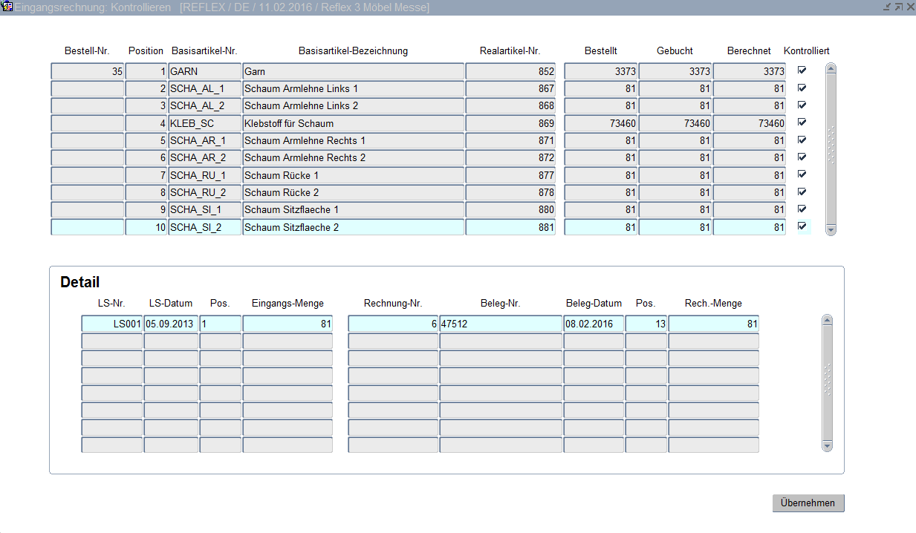Click the Detail list's scroll-down arrow
The height and width of the screenshot is (533, 916).
point(827,445)
